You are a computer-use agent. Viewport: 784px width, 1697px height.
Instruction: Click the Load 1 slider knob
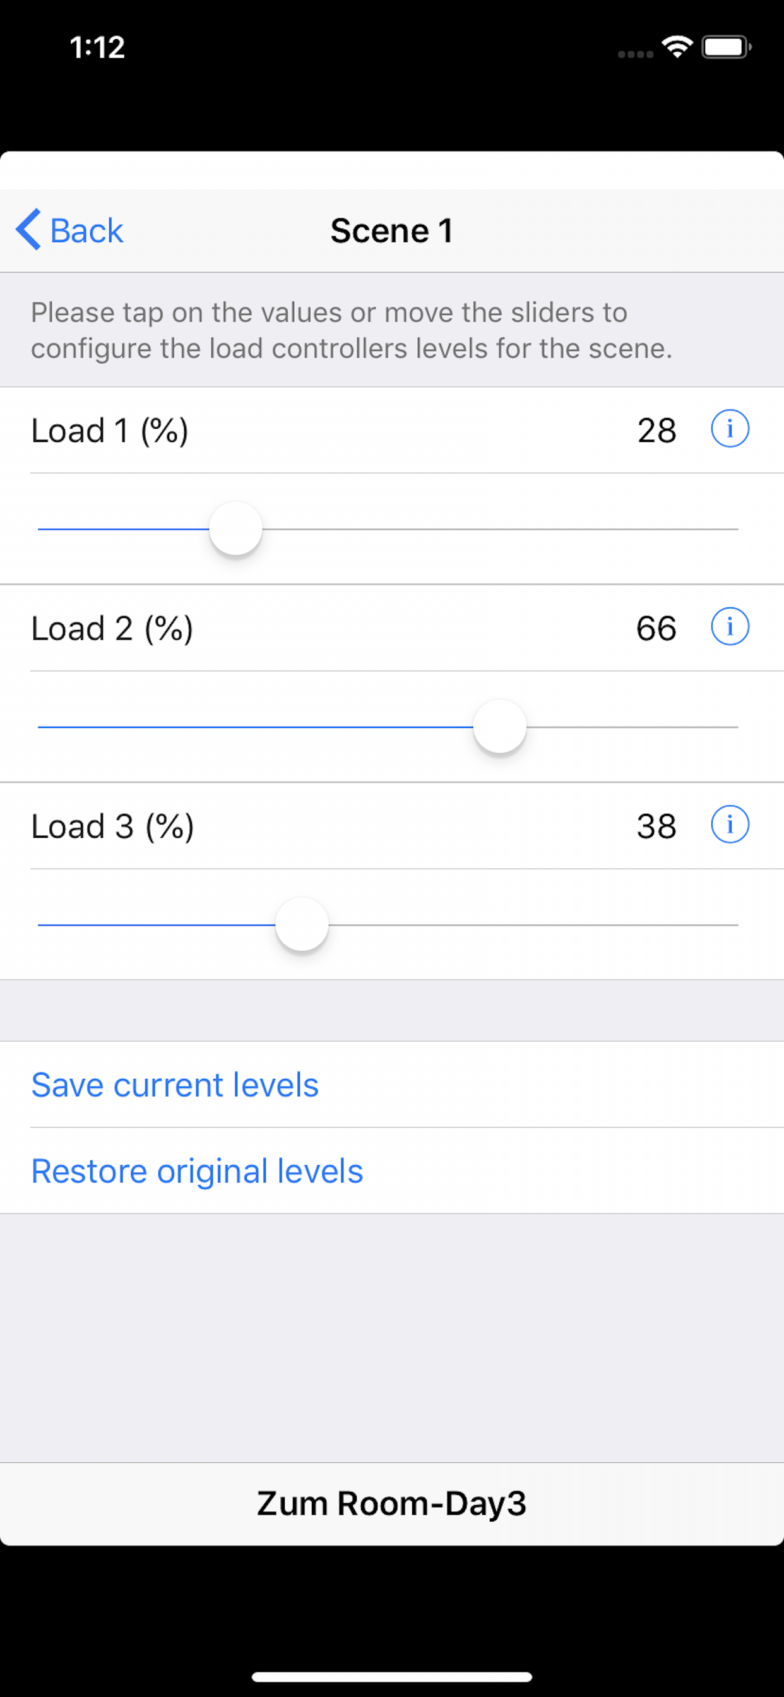point(236,529)
